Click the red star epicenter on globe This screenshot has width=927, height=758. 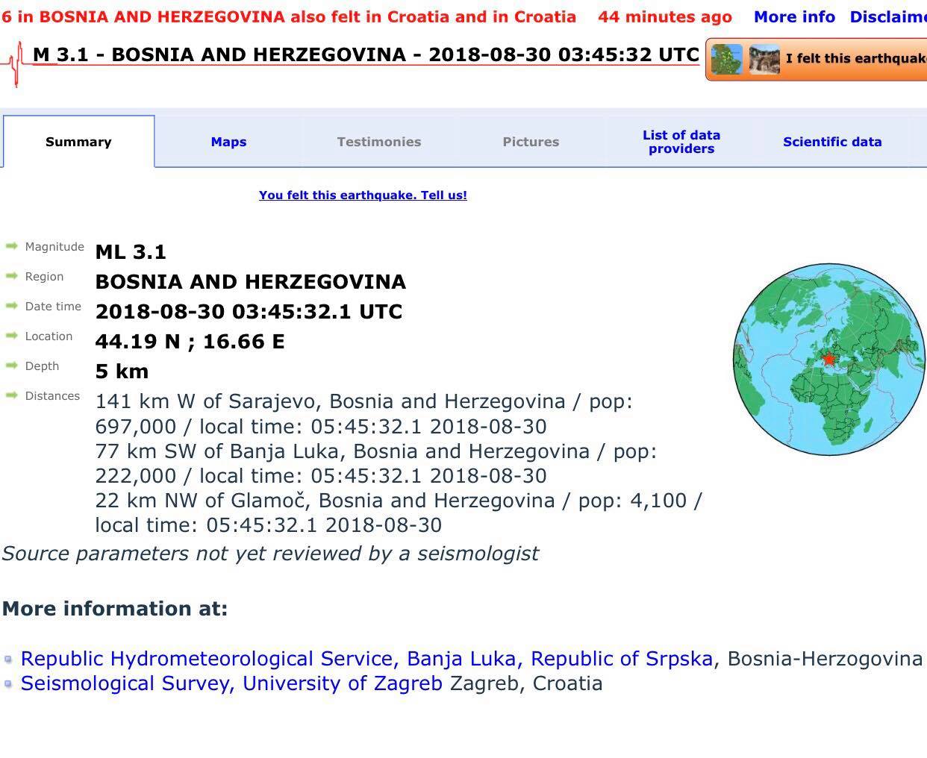click(828, 359)
